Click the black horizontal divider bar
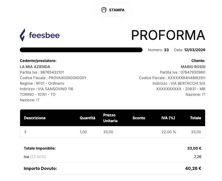Screen dimensions: 222x181 point(81,50)
